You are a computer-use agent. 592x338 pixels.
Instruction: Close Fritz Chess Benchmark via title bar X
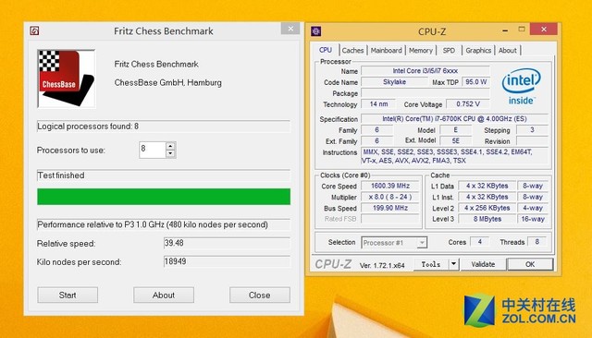[290, 29]
